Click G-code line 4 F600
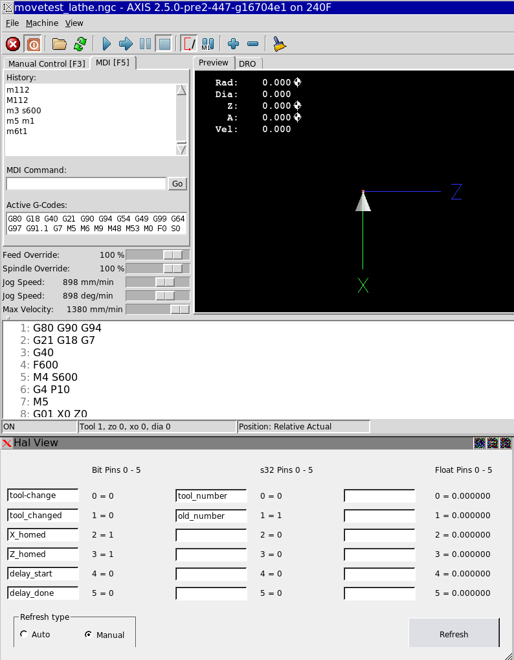 (x=45, y=365)
